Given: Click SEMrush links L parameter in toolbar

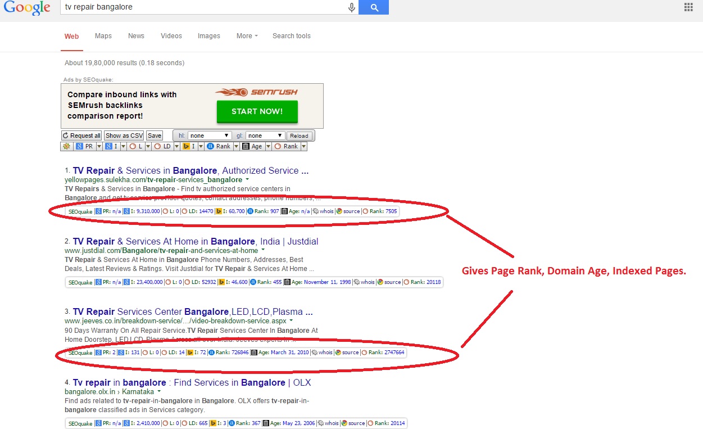Looking at the screenshot, I should [136, 146].
